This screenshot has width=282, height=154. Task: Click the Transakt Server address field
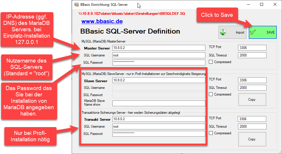159,119
